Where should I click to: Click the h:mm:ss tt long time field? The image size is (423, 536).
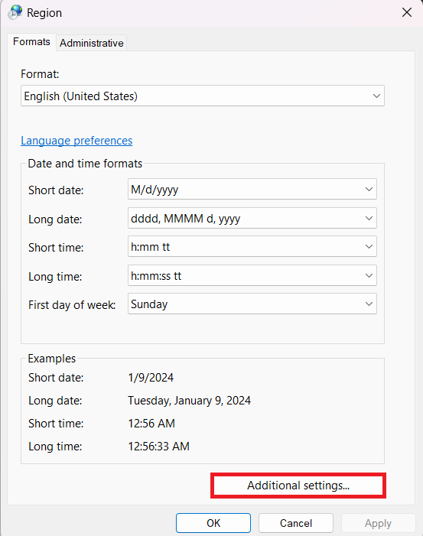(x=252, y=275)
